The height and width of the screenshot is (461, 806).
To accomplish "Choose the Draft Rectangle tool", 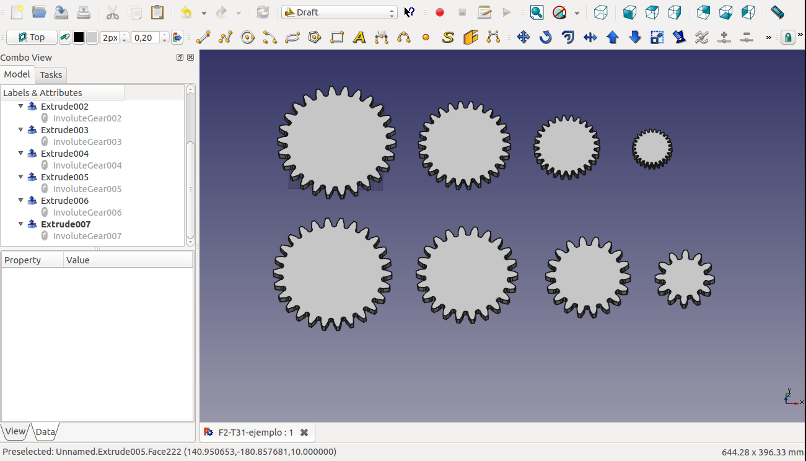I will click(x=336, y=38).
